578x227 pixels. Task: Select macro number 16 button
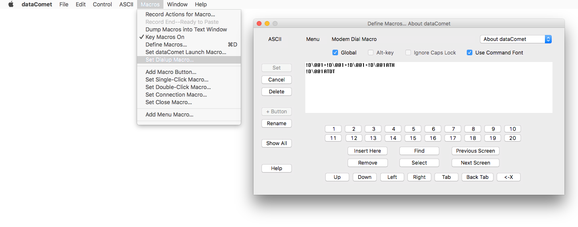click(433, 138)
